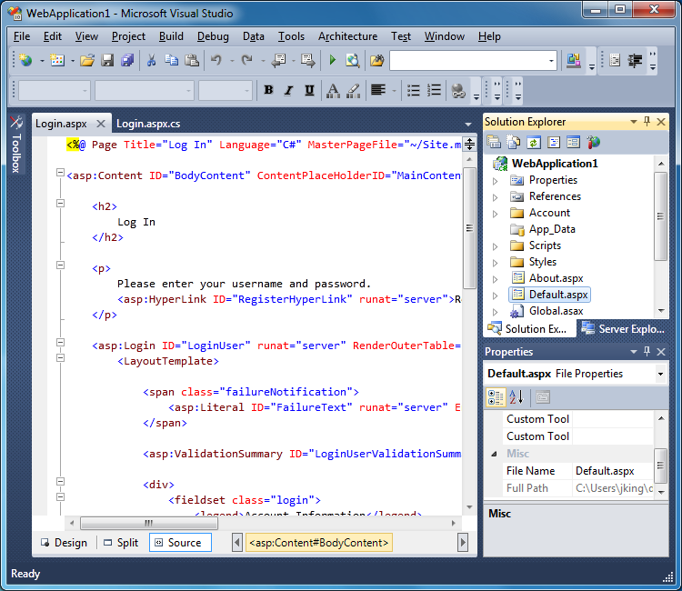Click the editor horizontal scrollbar thumb
The width and height of the screenshot is (682, 591).
coord(149,523)
